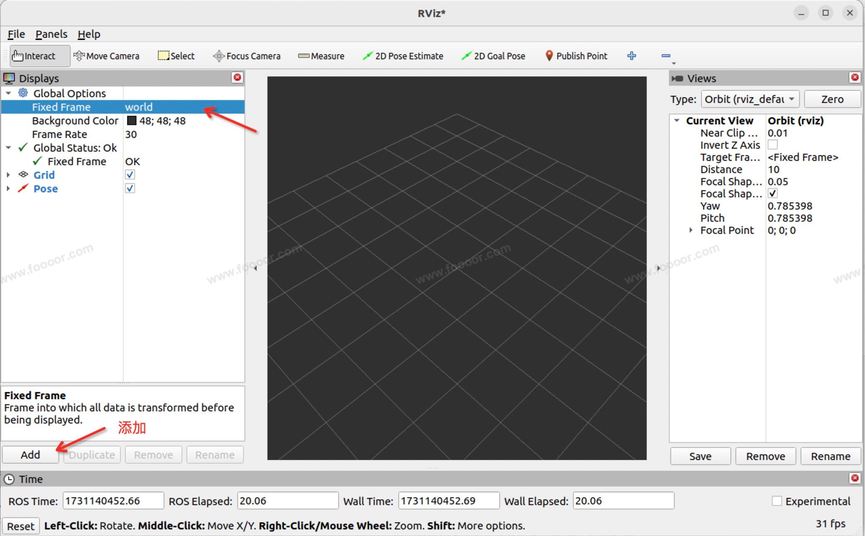Choose the Select tool in the toolbar
This screenshot has width=865, height=536.
pos(176,56)
